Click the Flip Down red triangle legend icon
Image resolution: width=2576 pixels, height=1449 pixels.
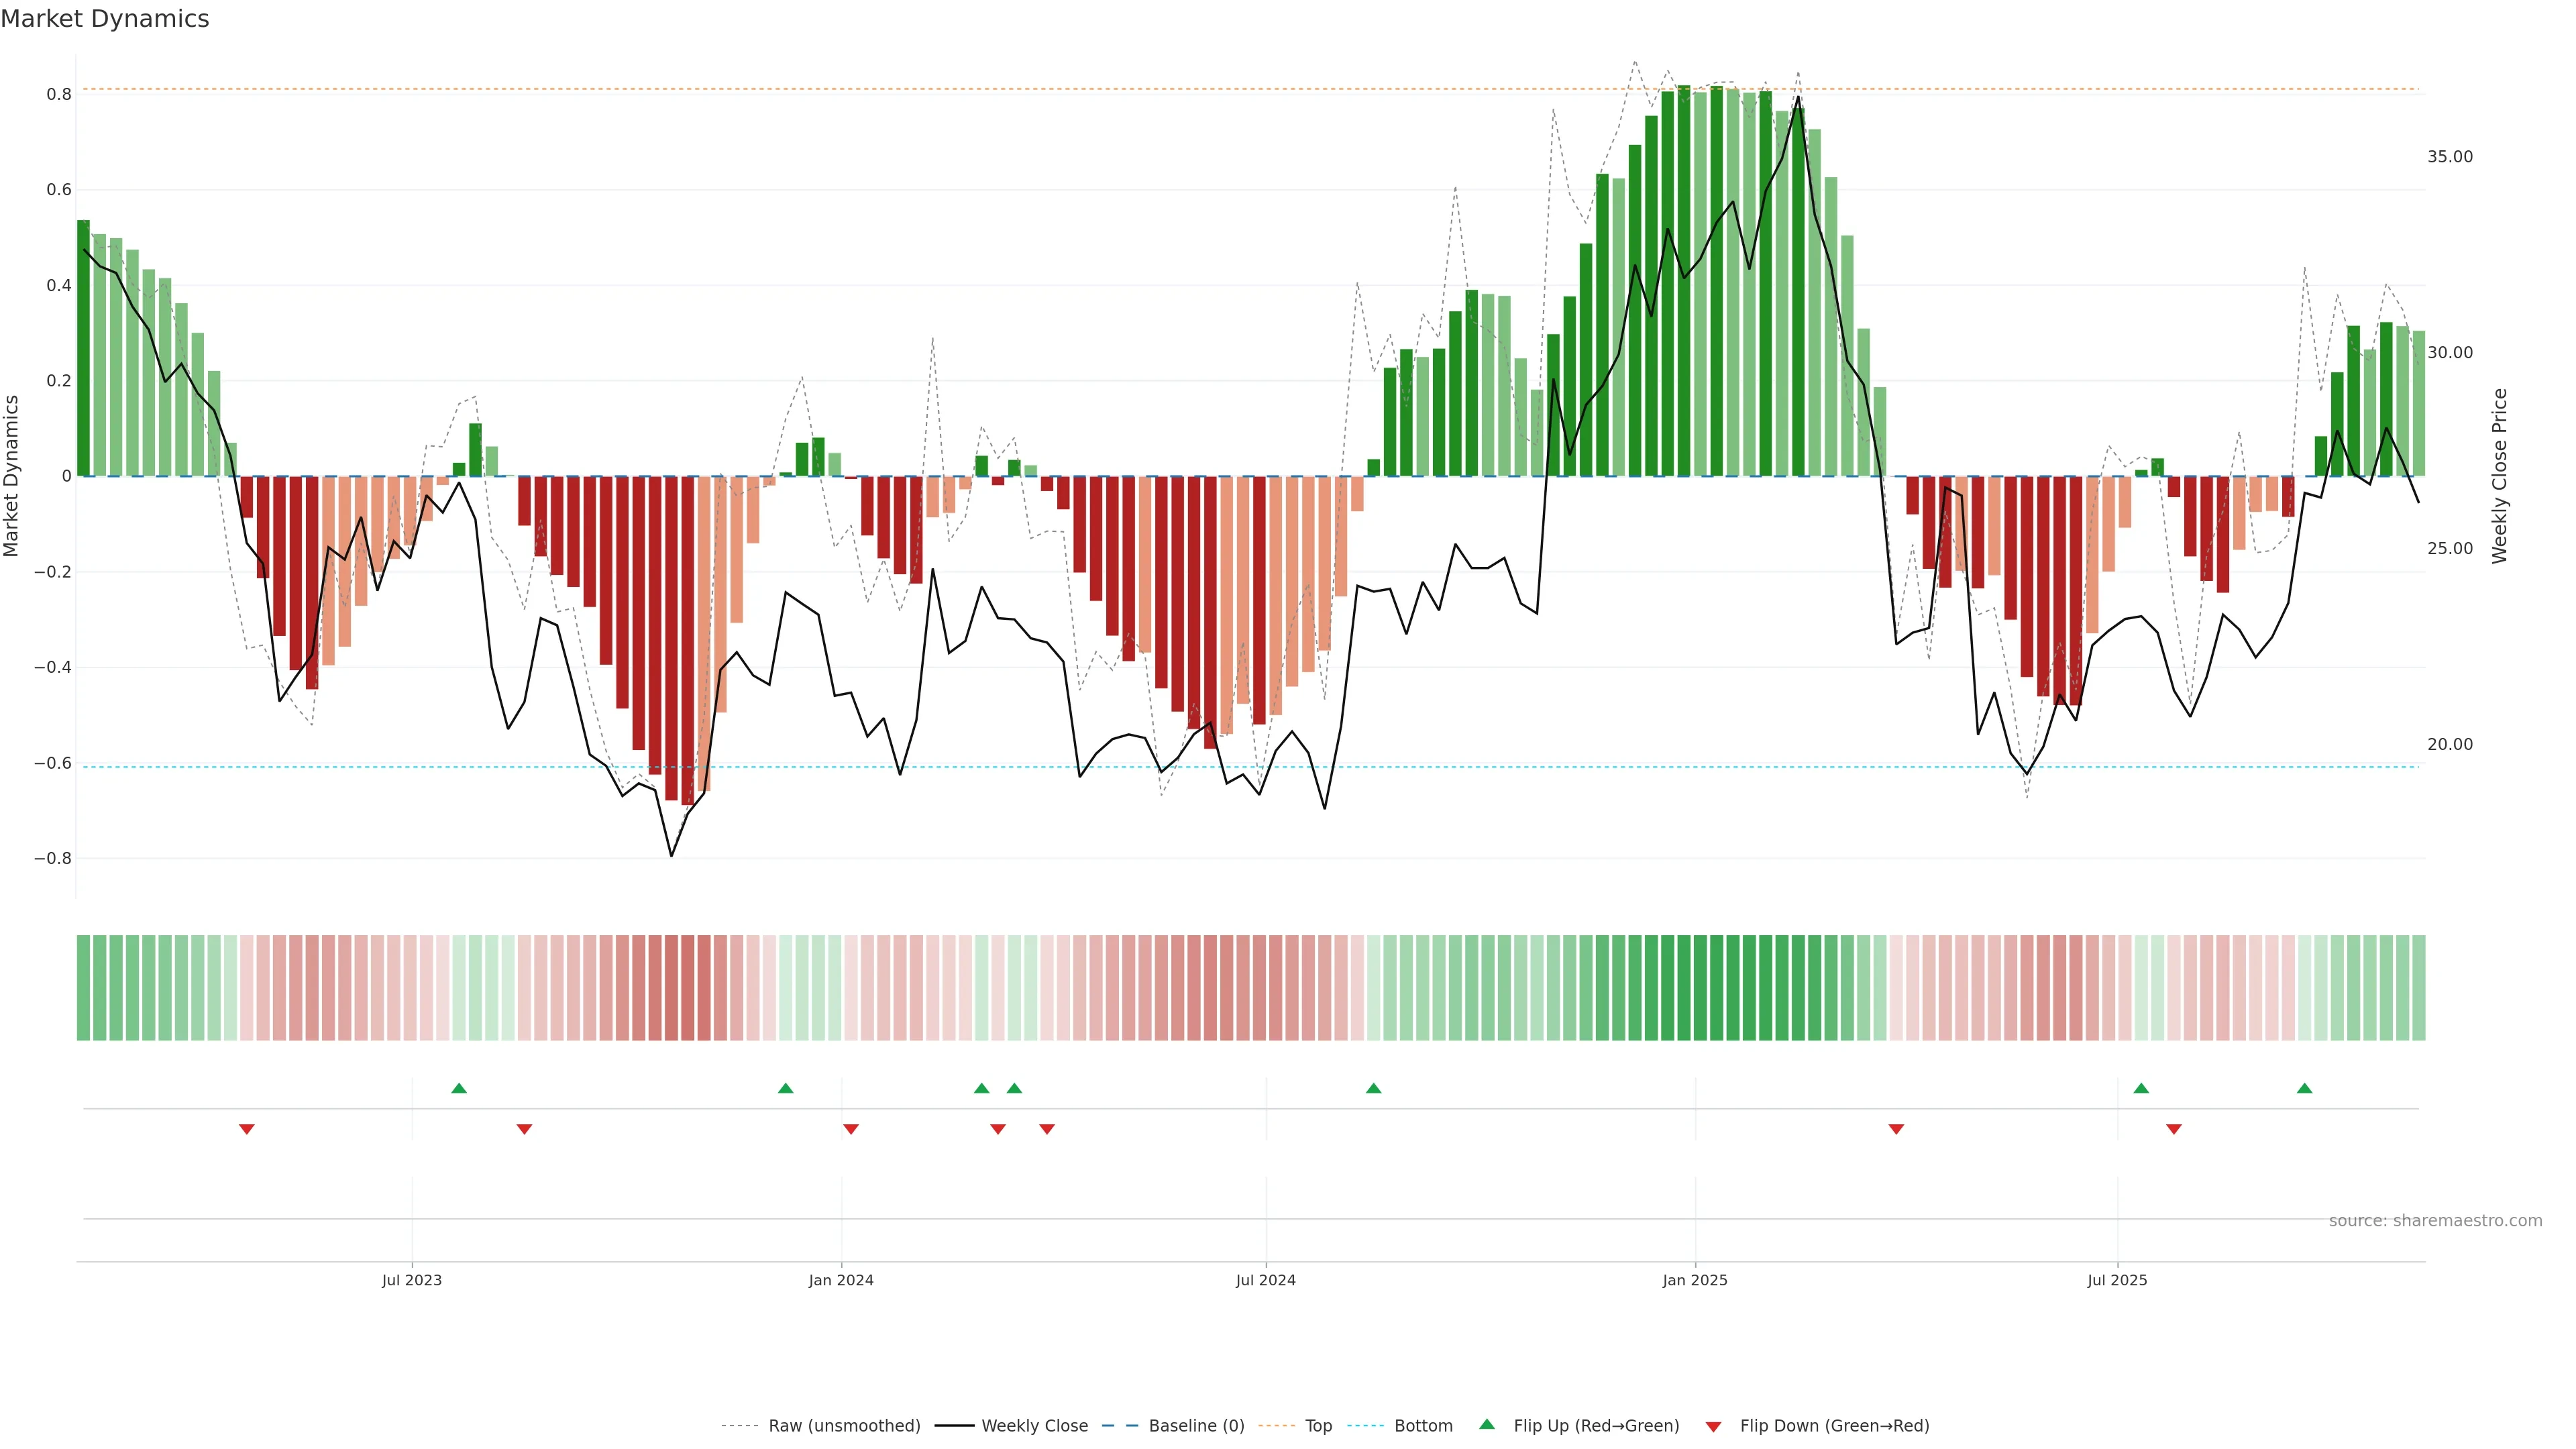point(1713,1426)
